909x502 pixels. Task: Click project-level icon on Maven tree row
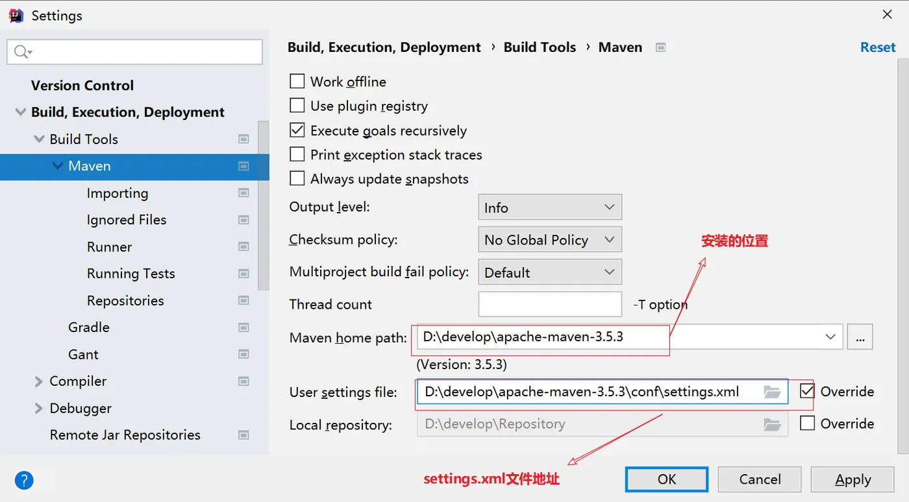[243, 166]
